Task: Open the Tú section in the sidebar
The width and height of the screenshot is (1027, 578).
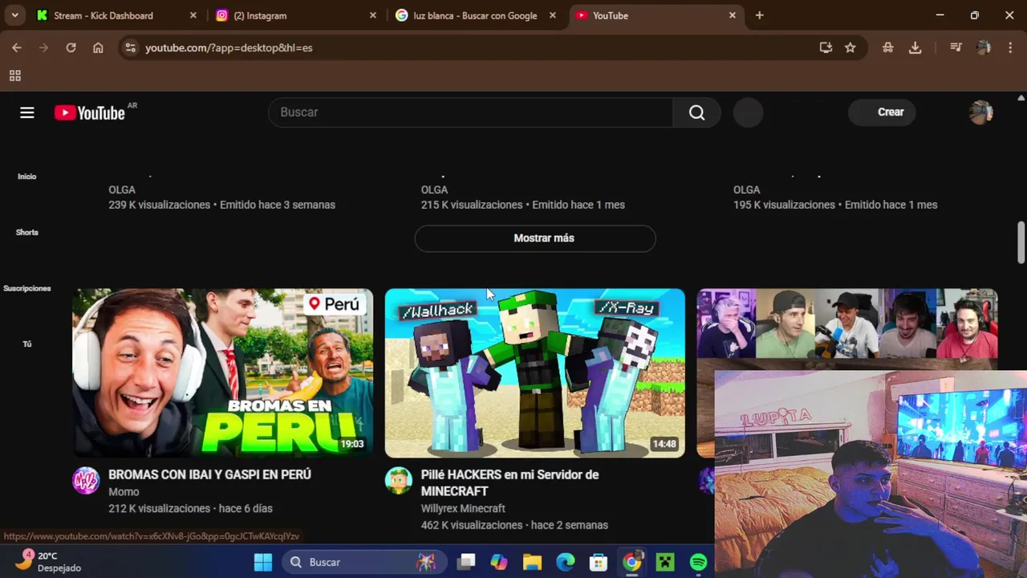Action: [x=27, y=344]
